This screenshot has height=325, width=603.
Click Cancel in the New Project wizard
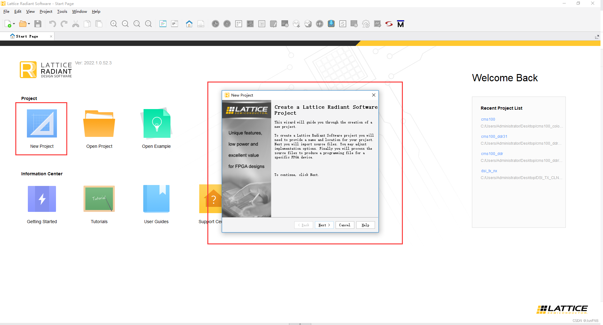(x=345, y=225)
